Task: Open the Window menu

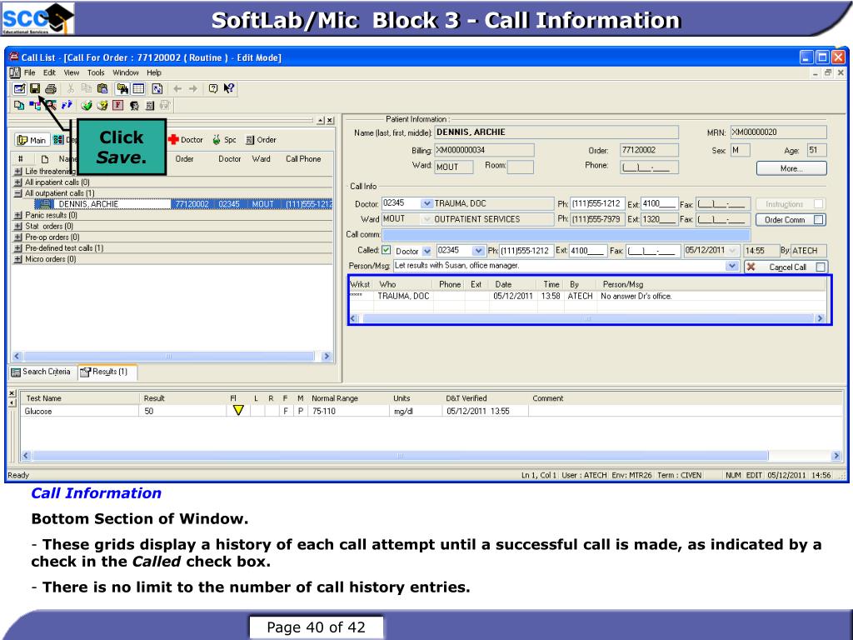Action: (x=126, y=72)
